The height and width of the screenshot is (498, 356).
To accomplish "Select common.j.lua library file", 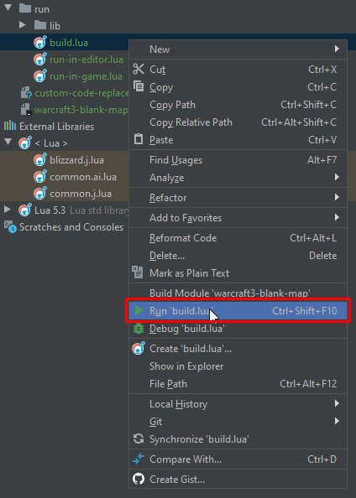I will tap(81, 194).
